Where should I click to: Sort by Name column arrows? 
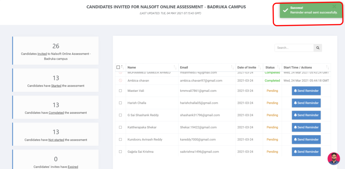175,67
